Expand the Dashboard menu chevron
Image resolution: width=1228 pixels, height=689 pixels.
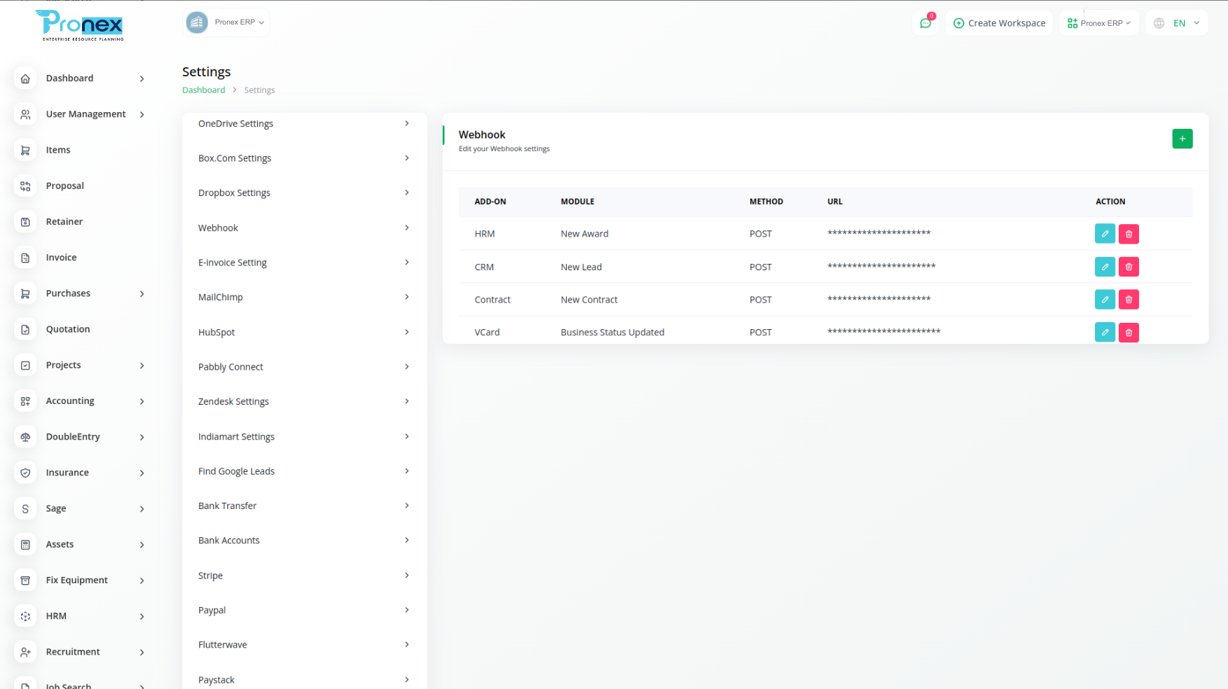pyautogui.click(x=142, y=79)
